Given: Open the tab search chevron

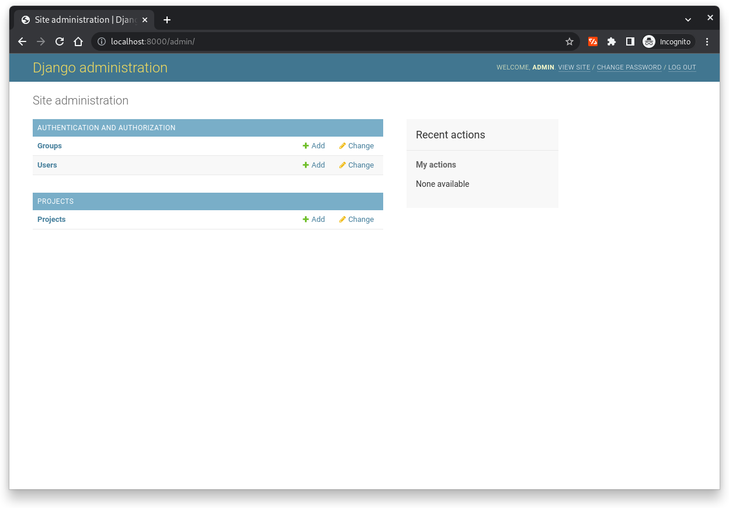Looking at the screenshot, I should (x=688, y=20).
